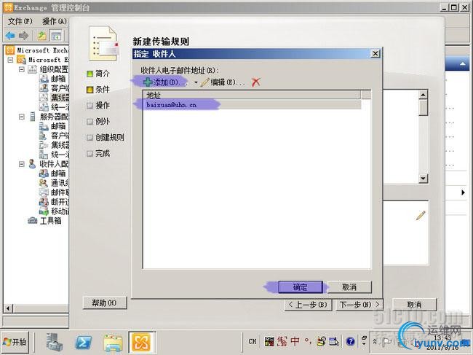Click left scroll arrow under console tree

(x=8, y=308)
